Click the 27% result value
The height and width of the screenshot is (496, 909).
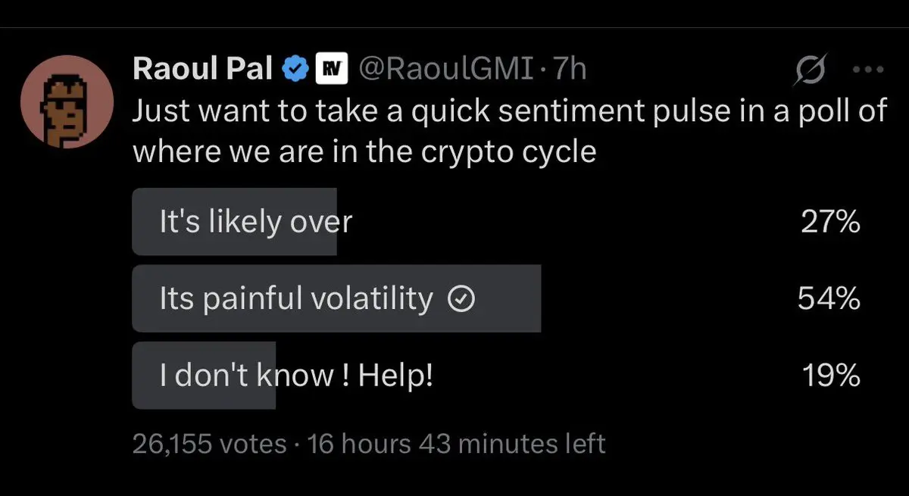click(830, 222)
